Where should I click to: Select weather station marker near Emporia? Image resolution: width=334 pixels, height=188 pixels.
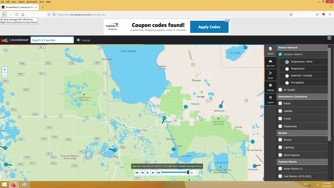pyautogui.click(x=186, y=107)
